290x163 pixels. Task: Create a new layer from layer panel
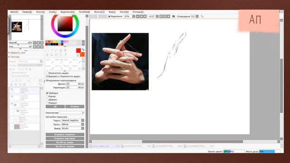click(12, 81)
